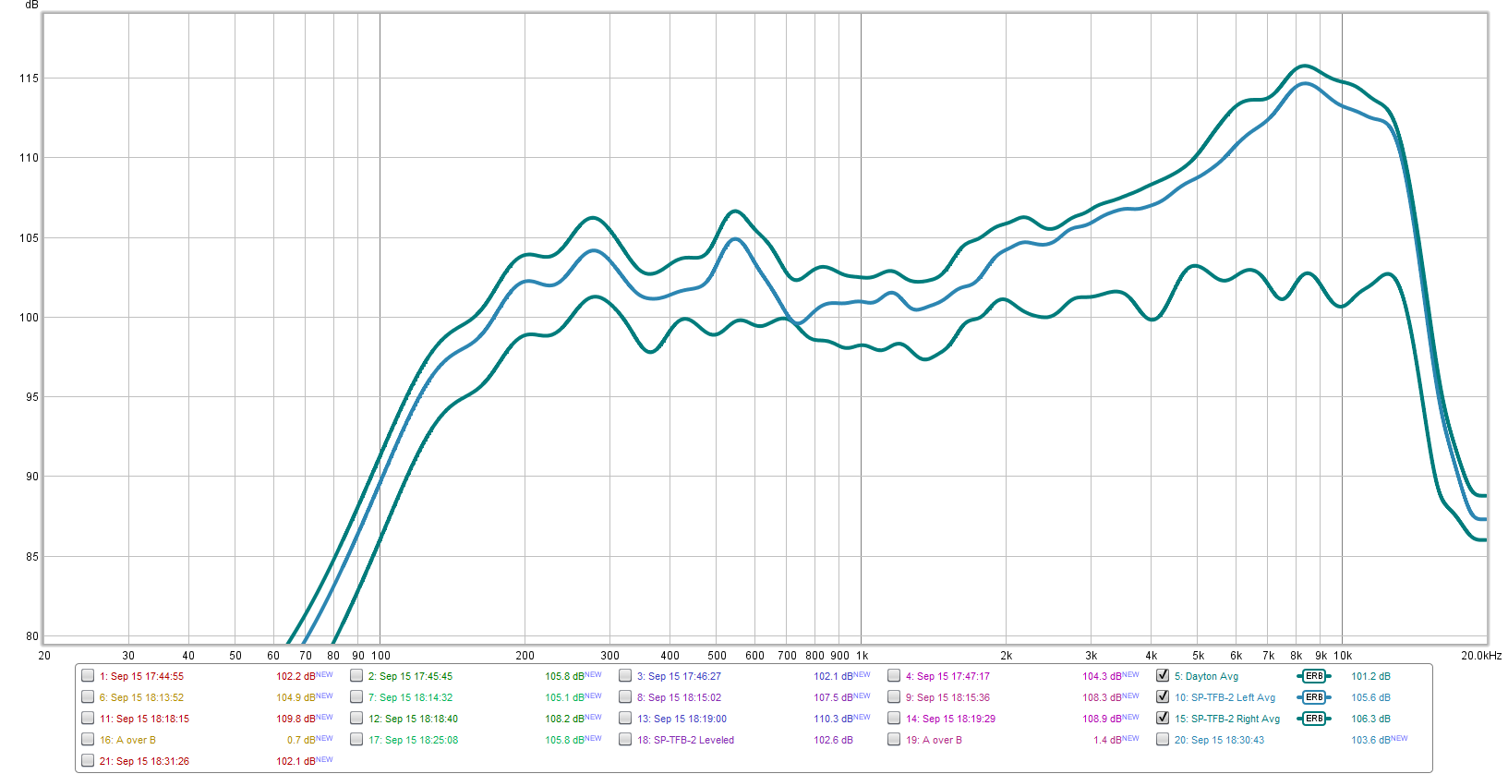Click the dB unit label atop vertical axis
Image resolution: width=1508 pixels, height=774 pixels.
pyautogui.click(x=32, y=6)
